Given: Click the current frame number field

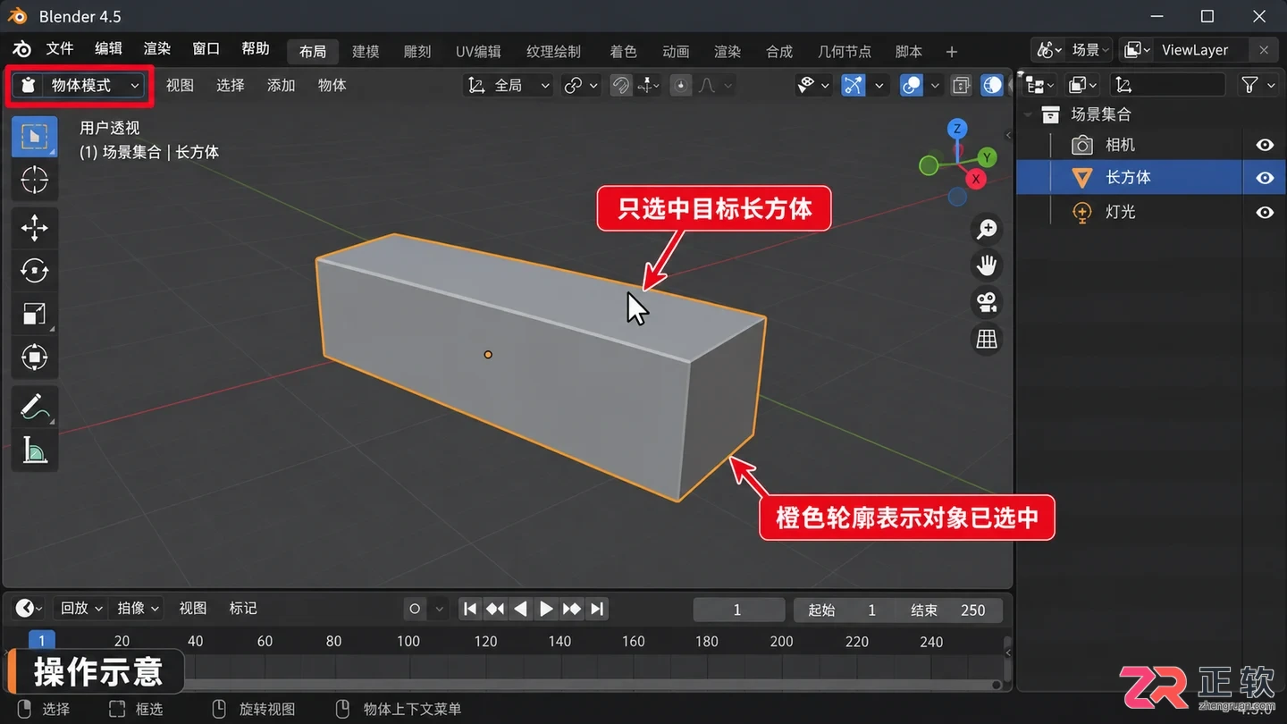Looking at the screenshot, I should [x=738, y=610].
